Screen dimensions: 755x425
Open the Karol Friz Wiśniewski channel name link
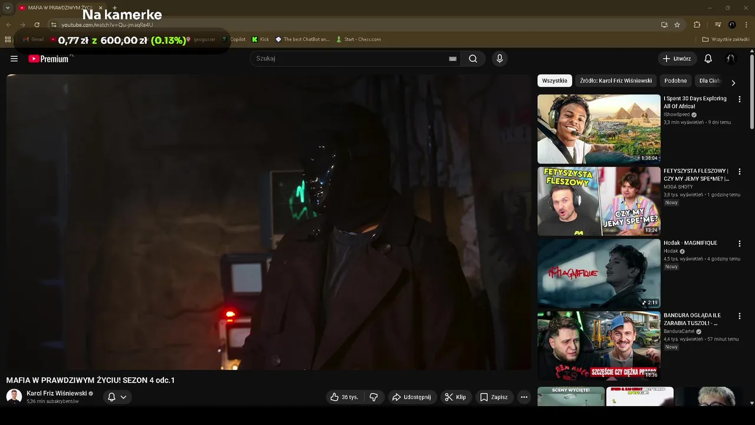pos(57,393)
